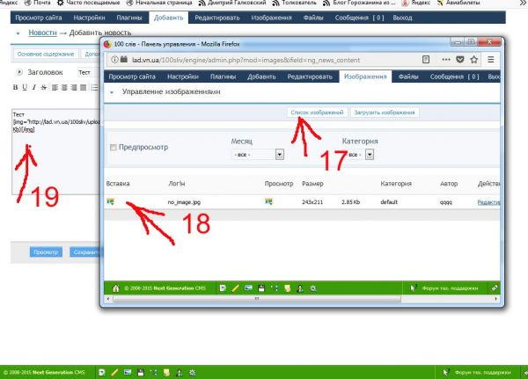Viewport: 528px width, 379px height.
Task: Open the Добавить tab in popup window
Action: coord(261,77)
